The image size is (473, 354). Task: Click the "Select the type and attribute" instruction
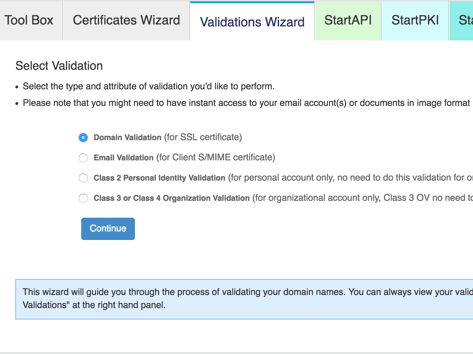coord(149,86)
